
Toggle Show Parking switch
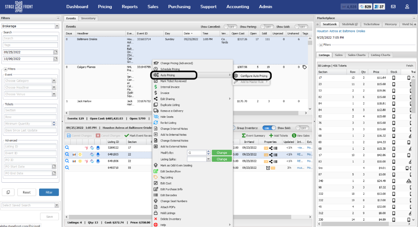pyautogui.click(x=267, y=27)
